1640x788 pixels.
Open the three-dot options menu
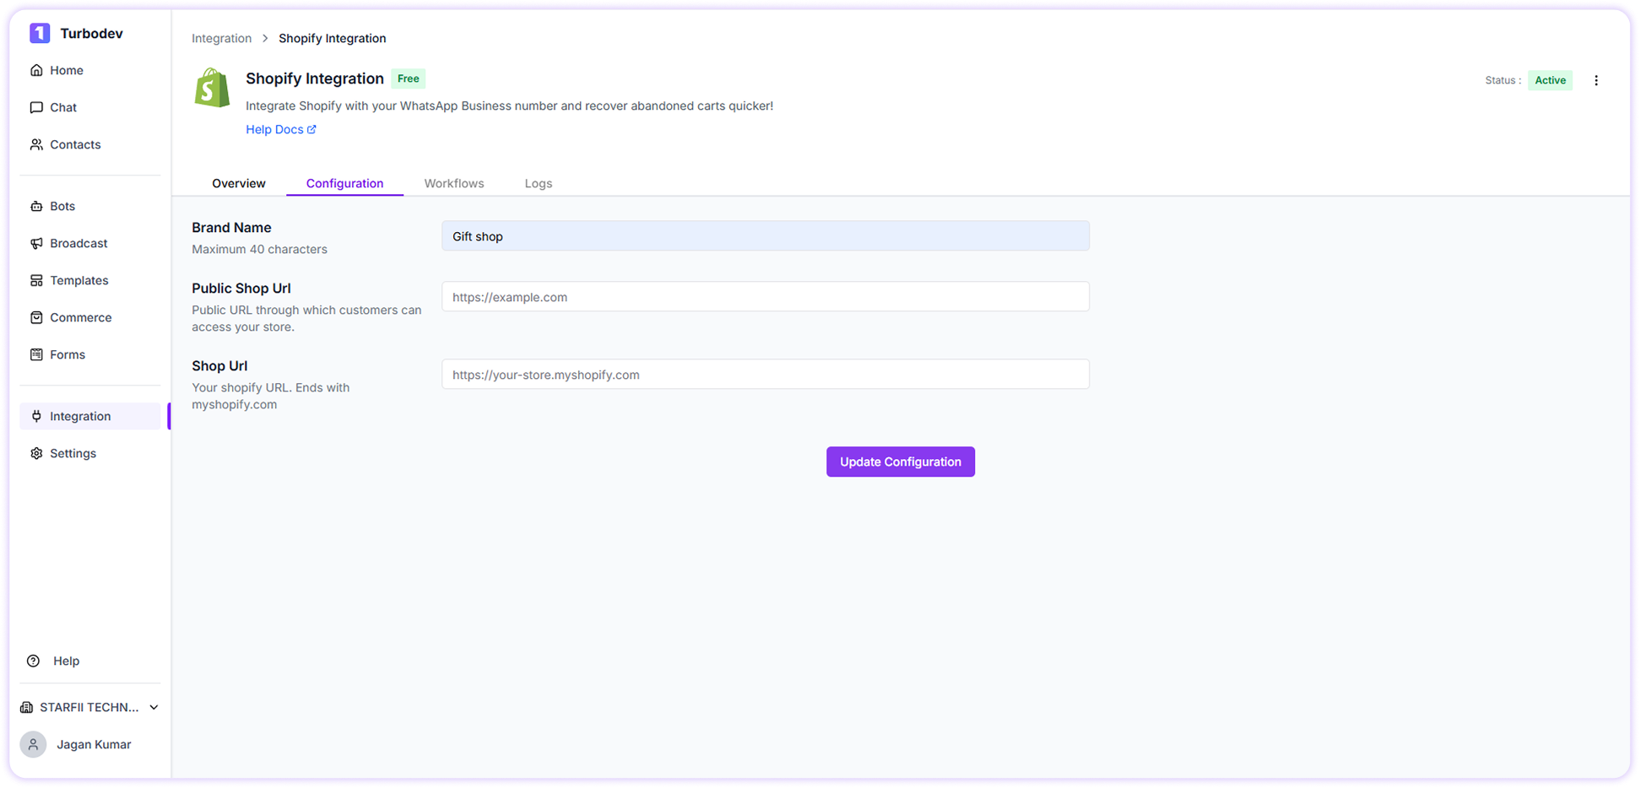click(x=1596, y=80)
